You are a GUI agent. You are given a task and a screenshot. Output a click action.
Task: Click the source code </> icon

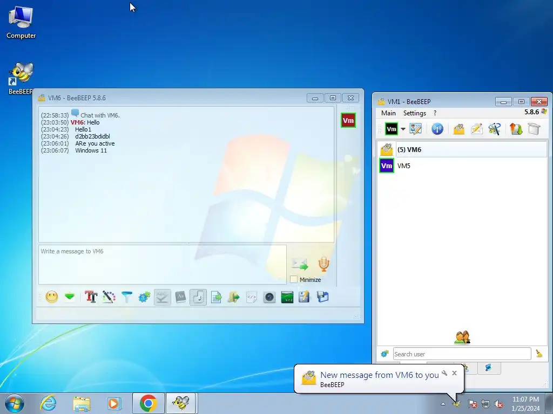point(252,297)
